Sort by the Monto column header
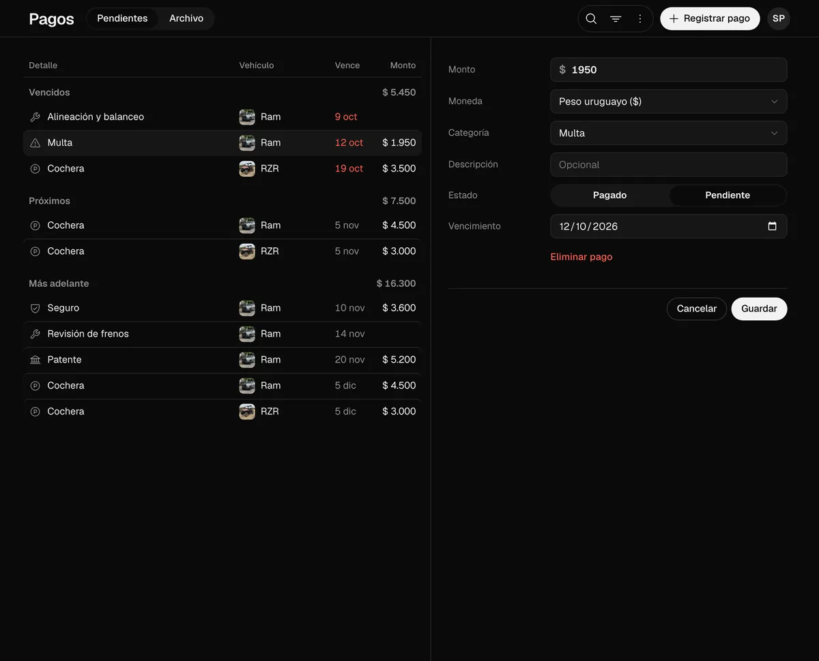This screenshot has width=819, height=661. [x=403, y=66]
